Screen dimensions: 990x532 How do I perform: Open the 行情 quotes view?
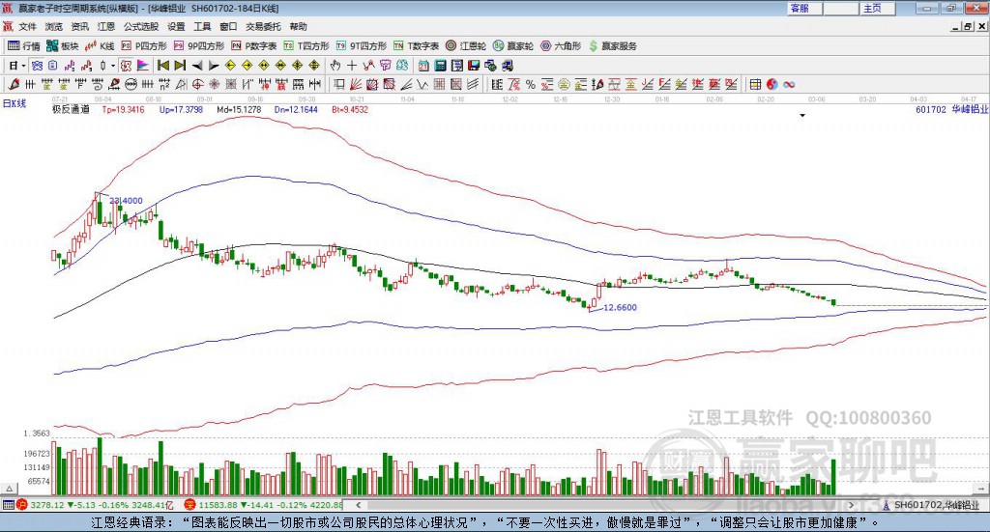pyautogui.click(x=23, y=46)
